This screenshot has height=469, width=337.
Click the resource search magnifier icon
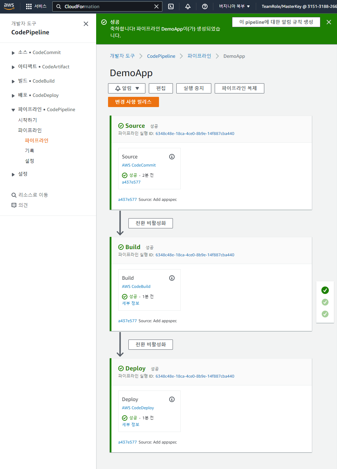[x=14, y=195]
